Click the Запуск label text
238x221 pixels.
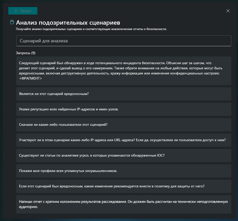pyautogui.click(x=26, y=11)
